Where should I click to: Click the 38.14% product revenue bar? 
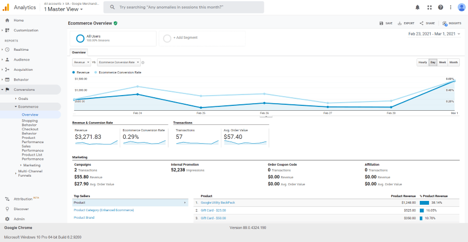coord(424,203)
